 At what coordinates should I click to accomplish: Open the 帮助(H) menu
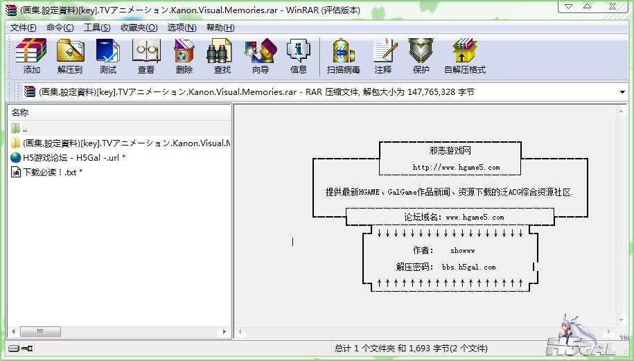[x=220, y=28]
